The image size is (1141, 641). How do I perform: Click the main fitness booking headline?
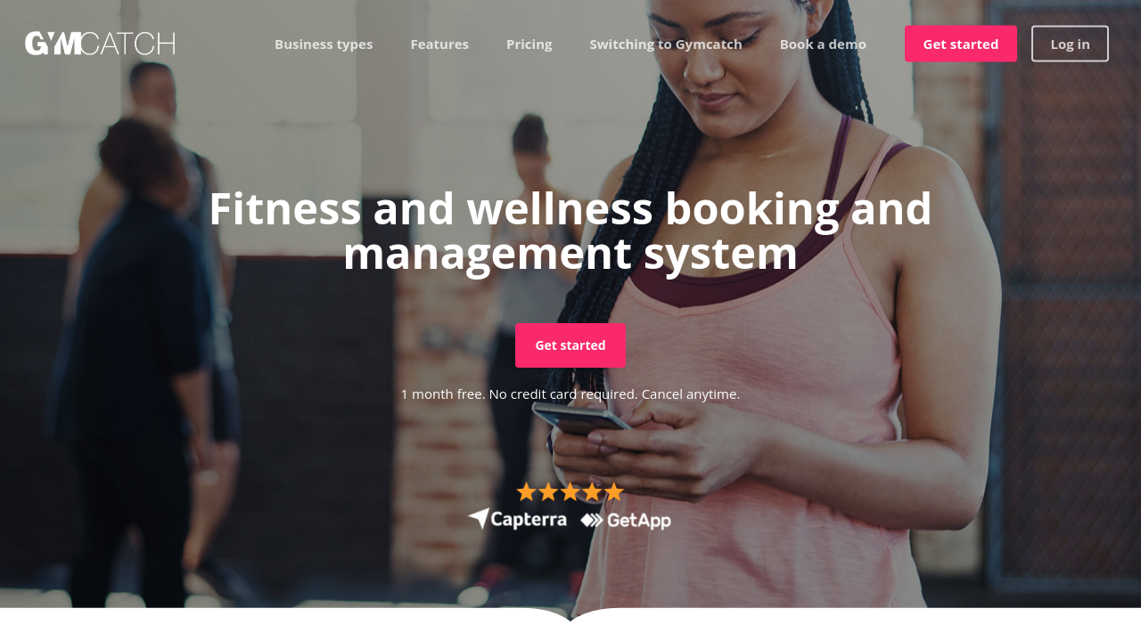[x=570, y=231]
